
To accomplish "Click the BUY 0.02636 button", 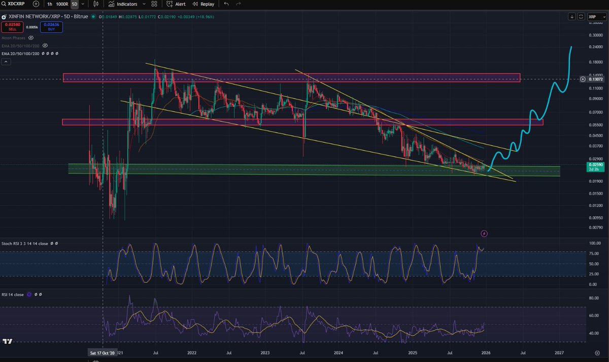I will point(51,27).
